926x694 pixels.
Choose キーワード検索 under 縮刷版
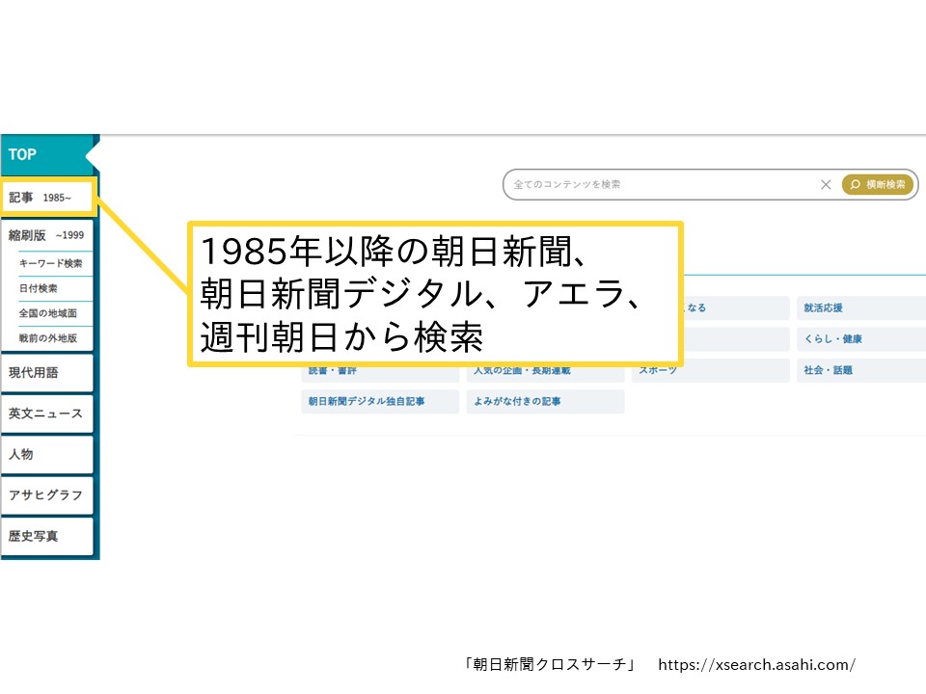[51, 263]
